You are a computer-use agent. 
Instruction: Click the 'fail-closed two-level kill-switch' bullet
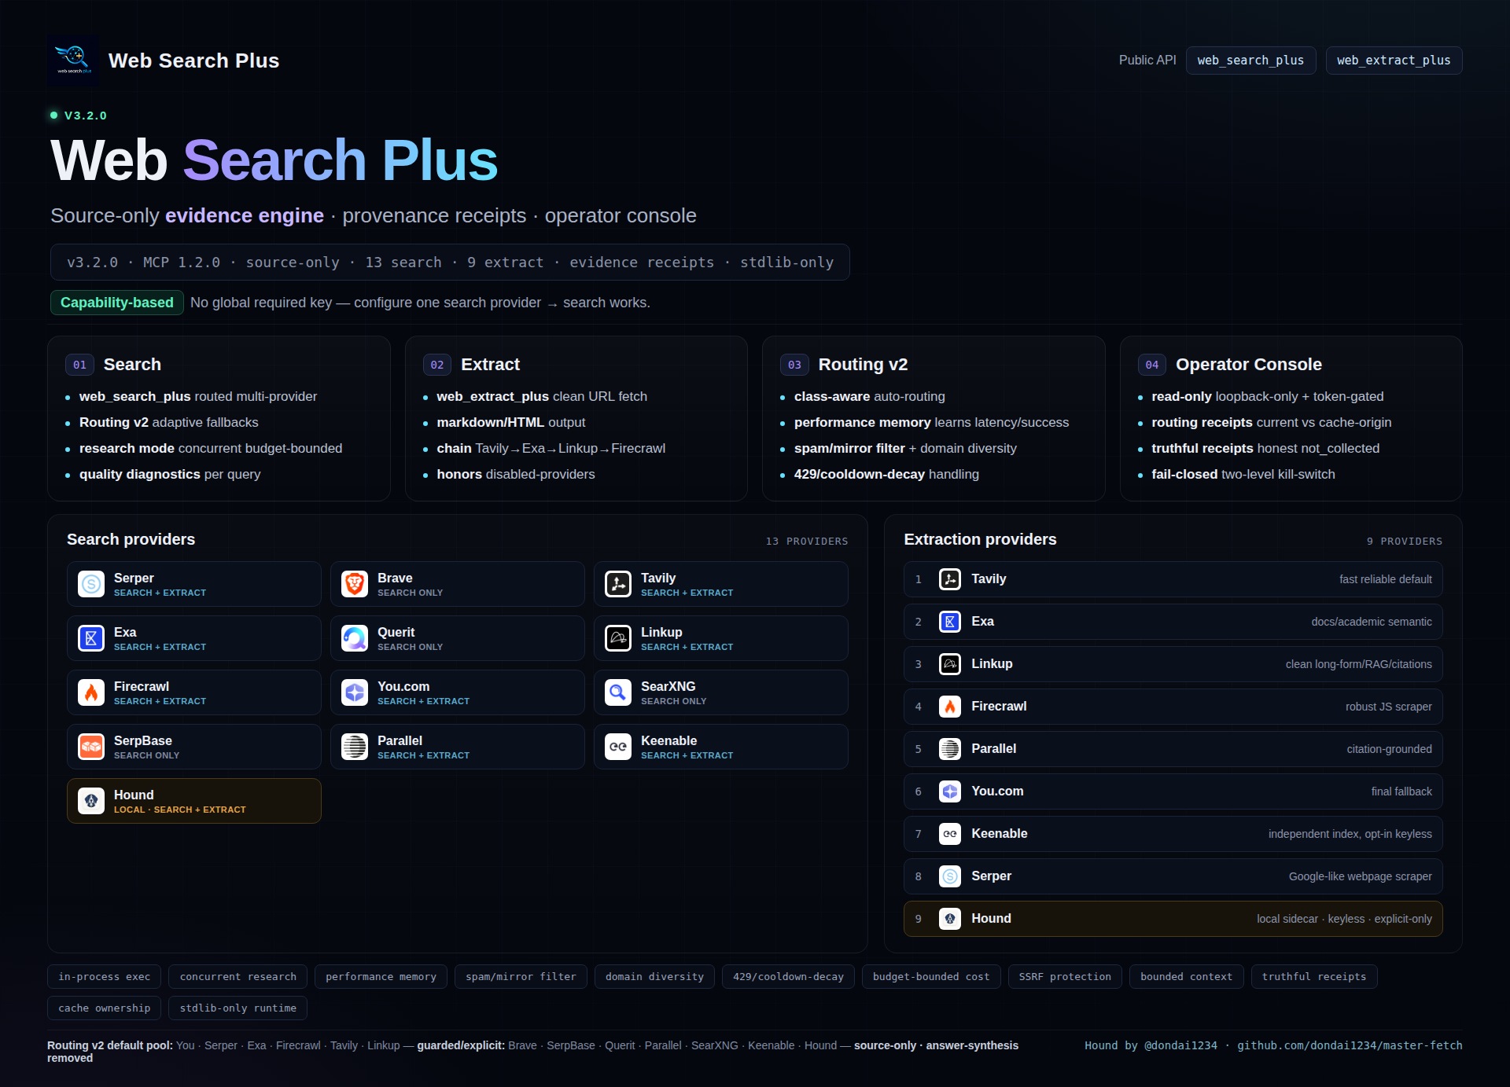coord(1243,474)
